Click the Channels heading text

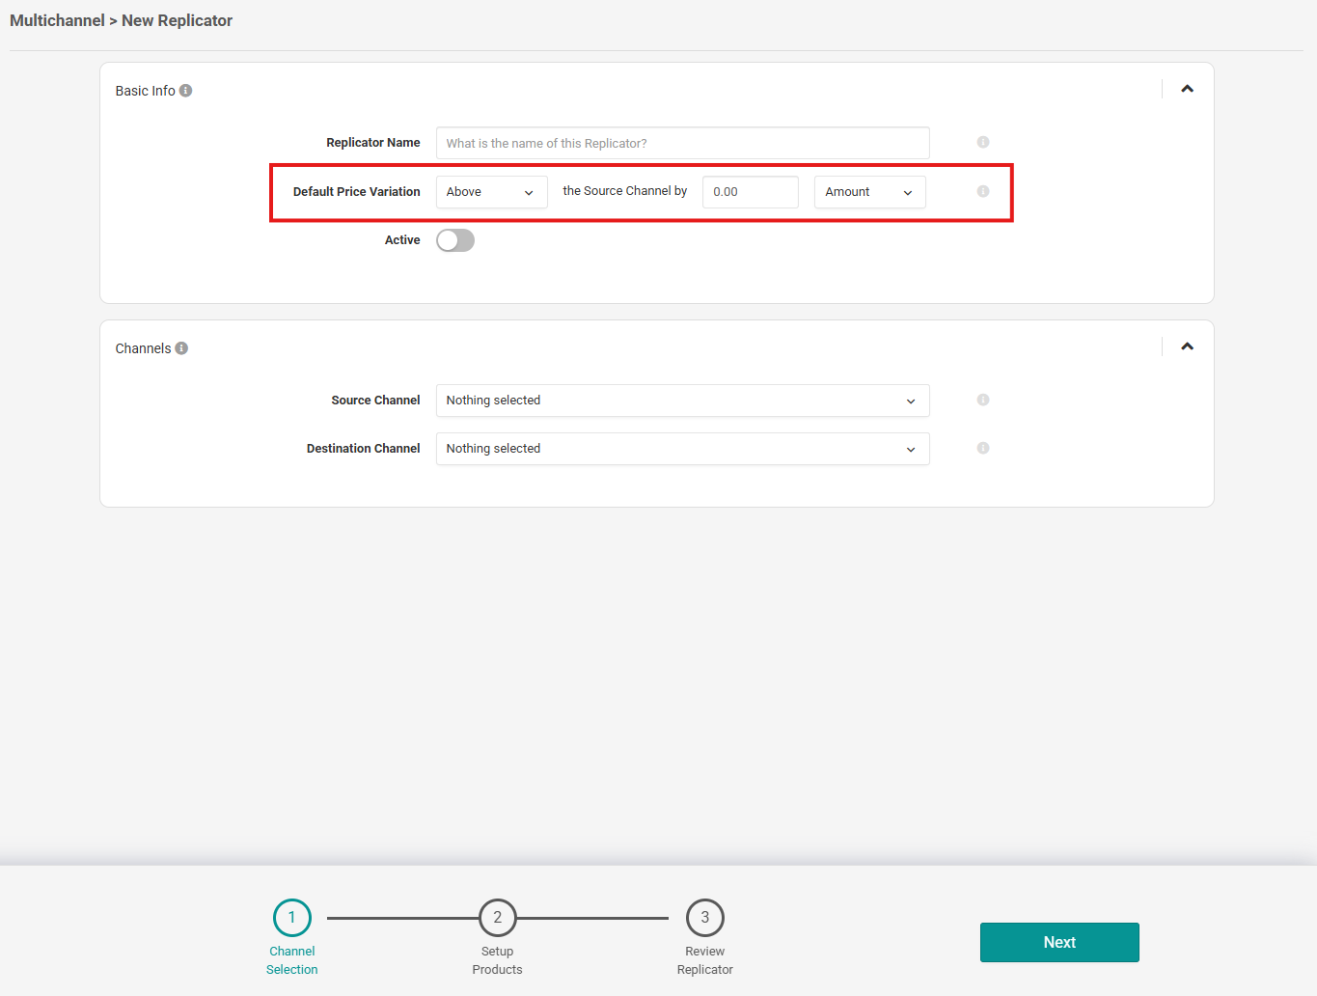pos(143,348)
